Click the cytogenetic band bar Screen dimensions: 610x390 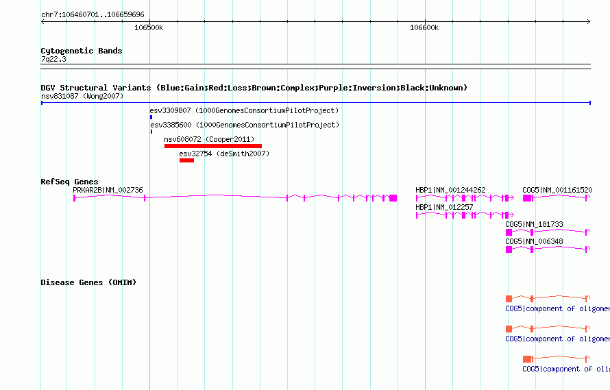(316, 66)
